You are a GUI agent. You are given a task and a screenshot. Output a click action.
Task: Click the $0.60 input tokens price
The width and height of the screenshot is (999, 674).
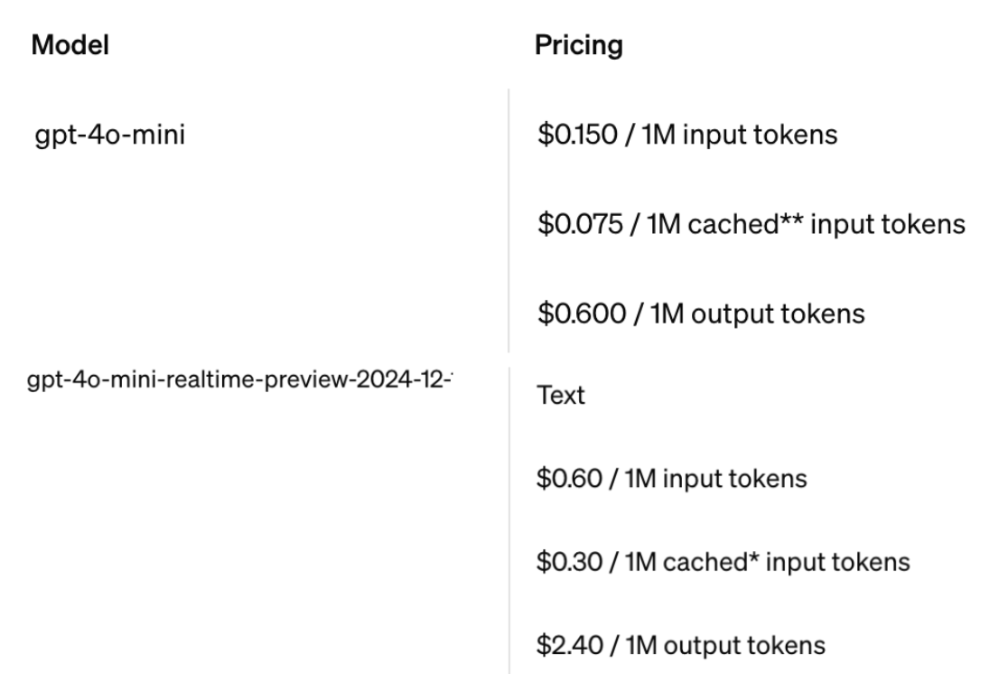671,479
